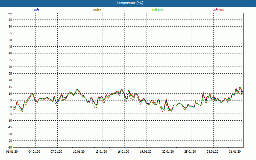Click the 50 y-axis value
The height and width of the screenshot is (160, 256).
(10, 40)
